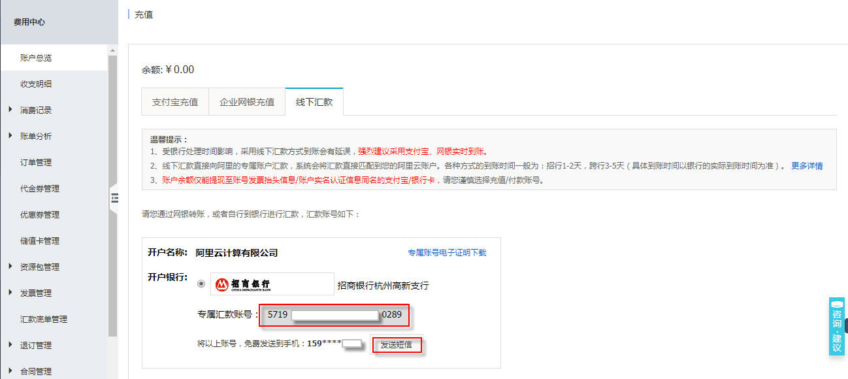Expand the 合同管理 arrow

tap(11, 371)
